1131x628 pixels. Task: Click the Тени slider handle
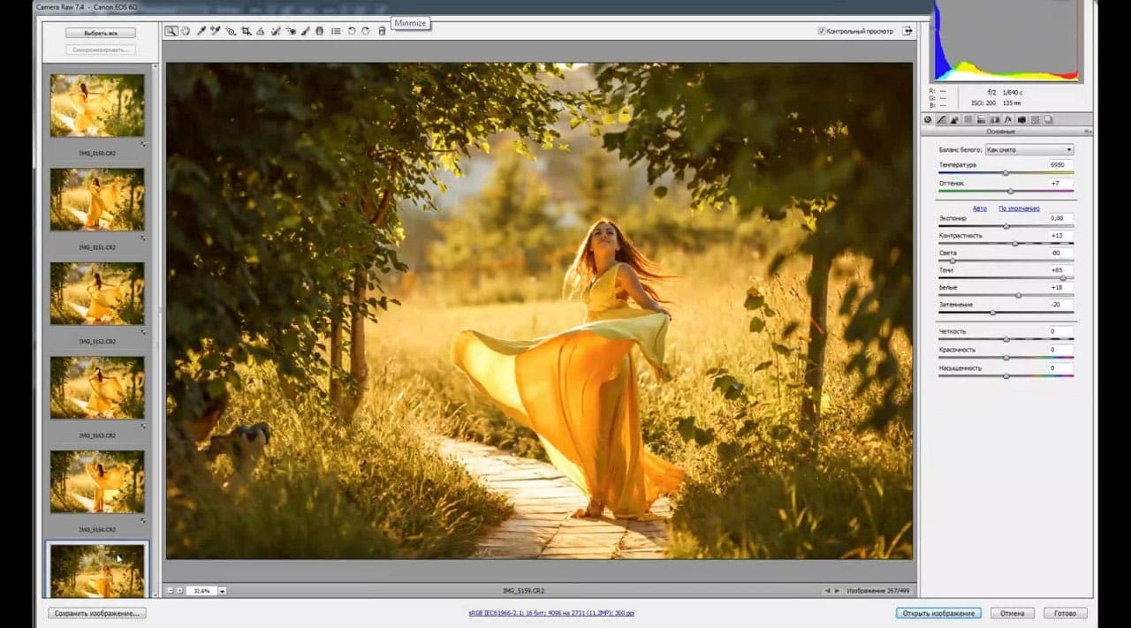coord(1063,278)
